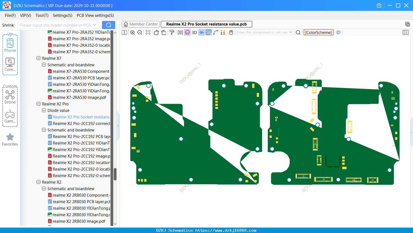Viewport: 413px width, 233px height.
Task: Open the 3D board view
Action: click(194, 32)
